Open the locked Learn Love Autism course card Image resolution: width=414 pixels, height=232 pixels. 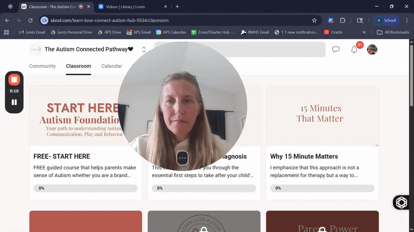point(204,221)
